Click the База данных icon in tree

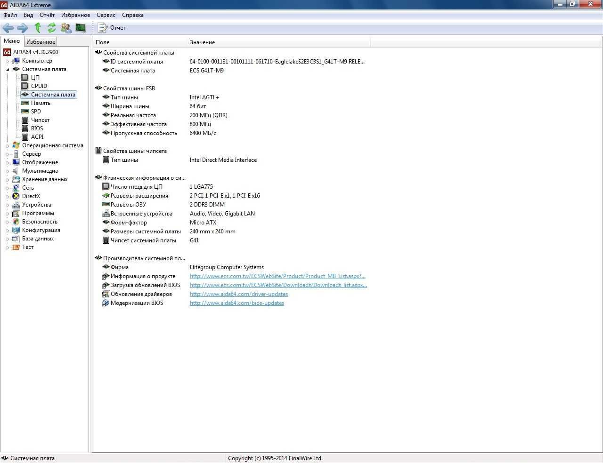16,239
